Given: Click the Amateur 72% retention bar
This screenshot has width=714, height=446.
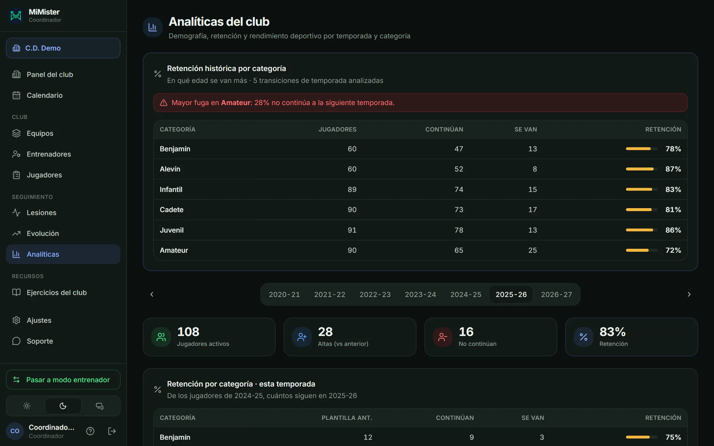Looking at the screenshot, I should click(x=641, y=250).
